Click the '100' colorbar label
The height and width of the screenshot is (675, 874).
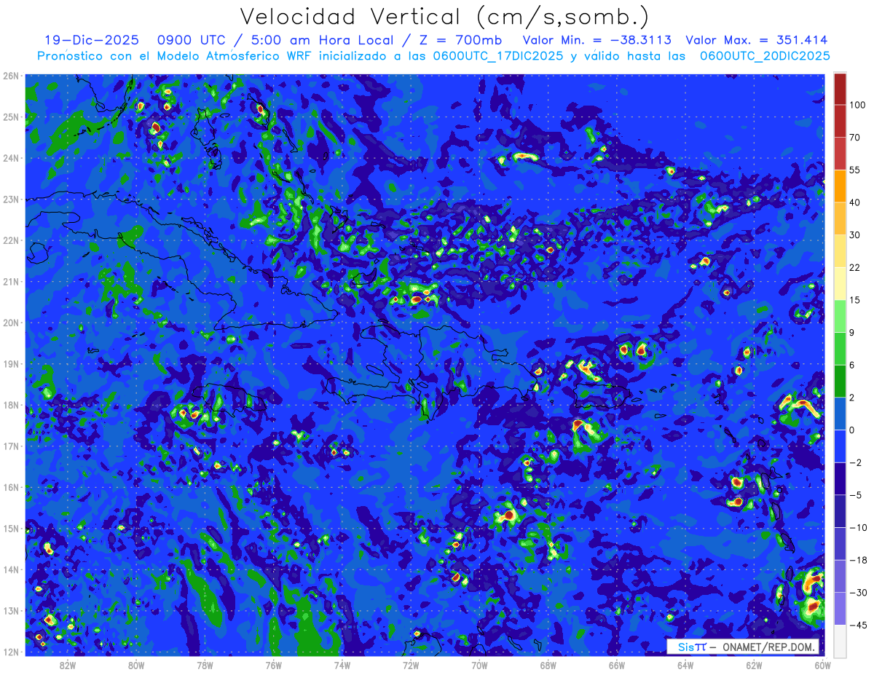point(857,105)
